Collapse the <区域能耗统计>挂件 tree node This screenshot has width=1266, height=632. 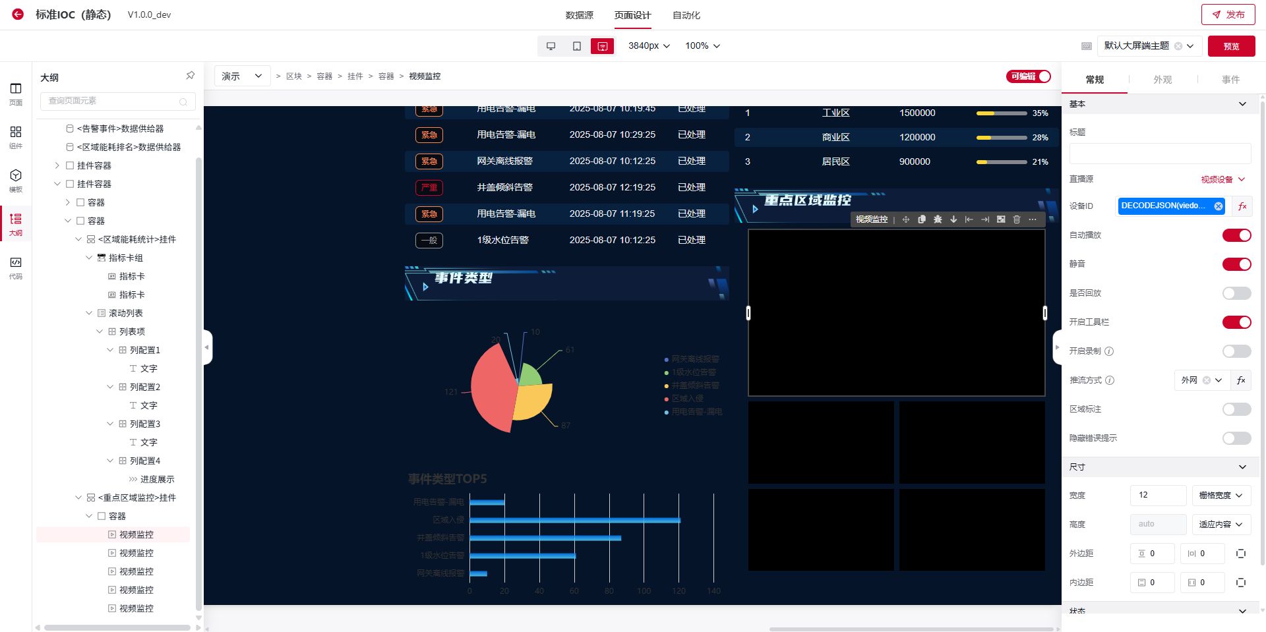78,239
